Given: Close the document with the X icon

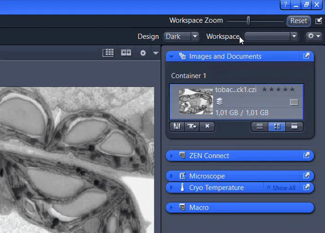Looking at the screenshot, I should [x=207, y=126].
